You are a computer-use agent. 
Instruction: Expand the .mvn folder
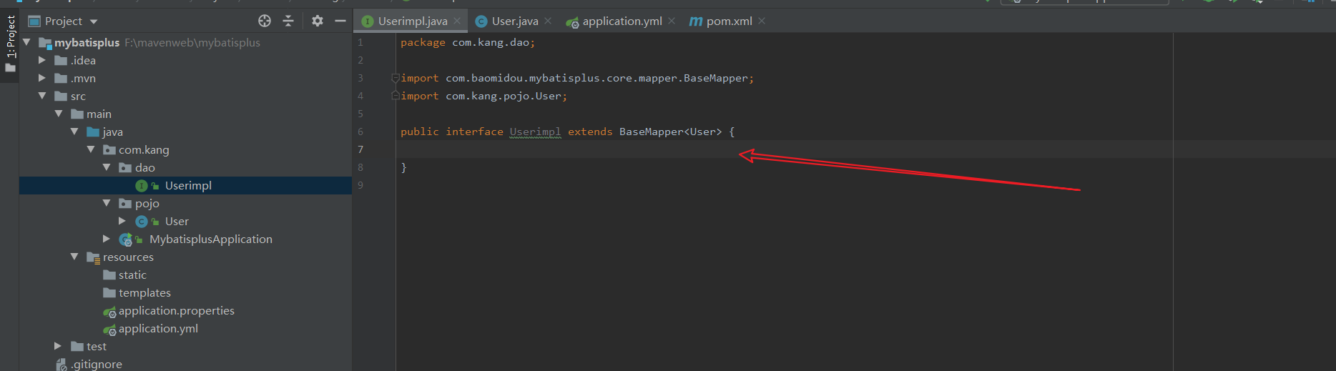(42, 78)
